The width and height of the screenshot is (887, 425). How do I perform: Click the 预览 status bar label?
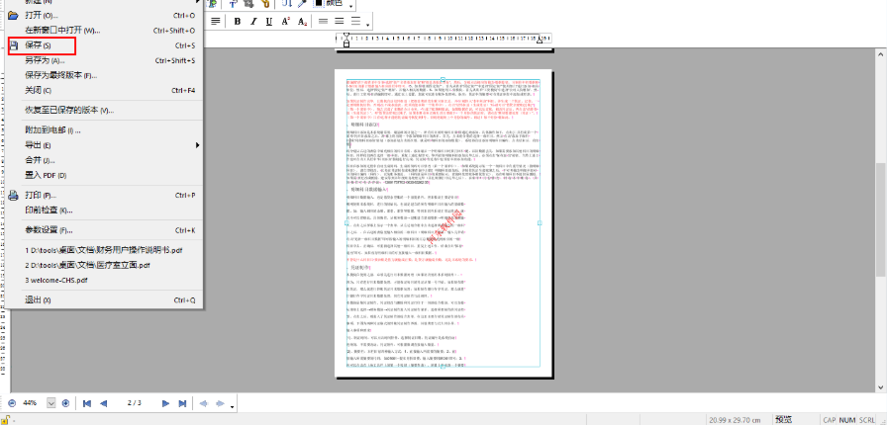[783, 419]
